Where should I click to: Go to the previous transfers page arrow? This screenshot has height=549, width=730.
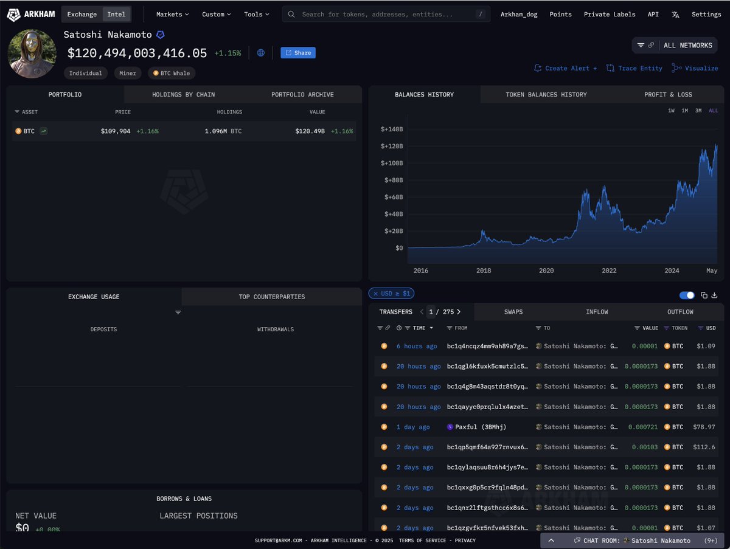pyautogui.click(x=422, y=312)
